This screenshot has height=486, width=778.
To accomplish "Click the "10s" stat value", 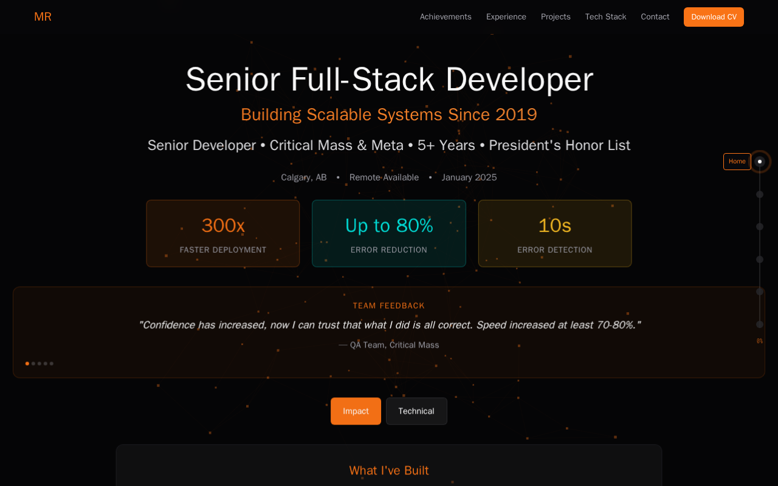I will click(x=555, y=225).
